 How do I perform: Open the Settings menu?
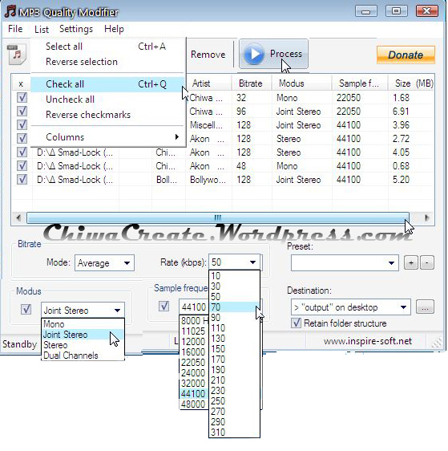pos(76,29)
